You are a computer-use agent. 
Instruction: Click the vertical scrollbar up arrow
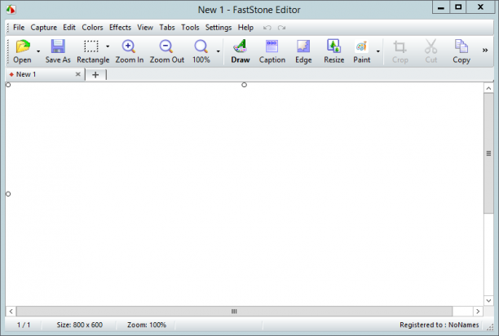coord(488,88)
